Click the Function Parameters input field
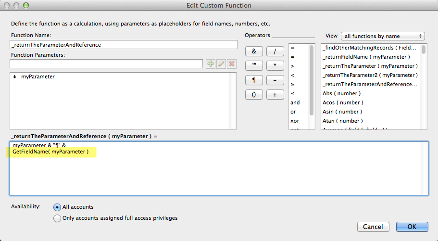 point(106,64)
